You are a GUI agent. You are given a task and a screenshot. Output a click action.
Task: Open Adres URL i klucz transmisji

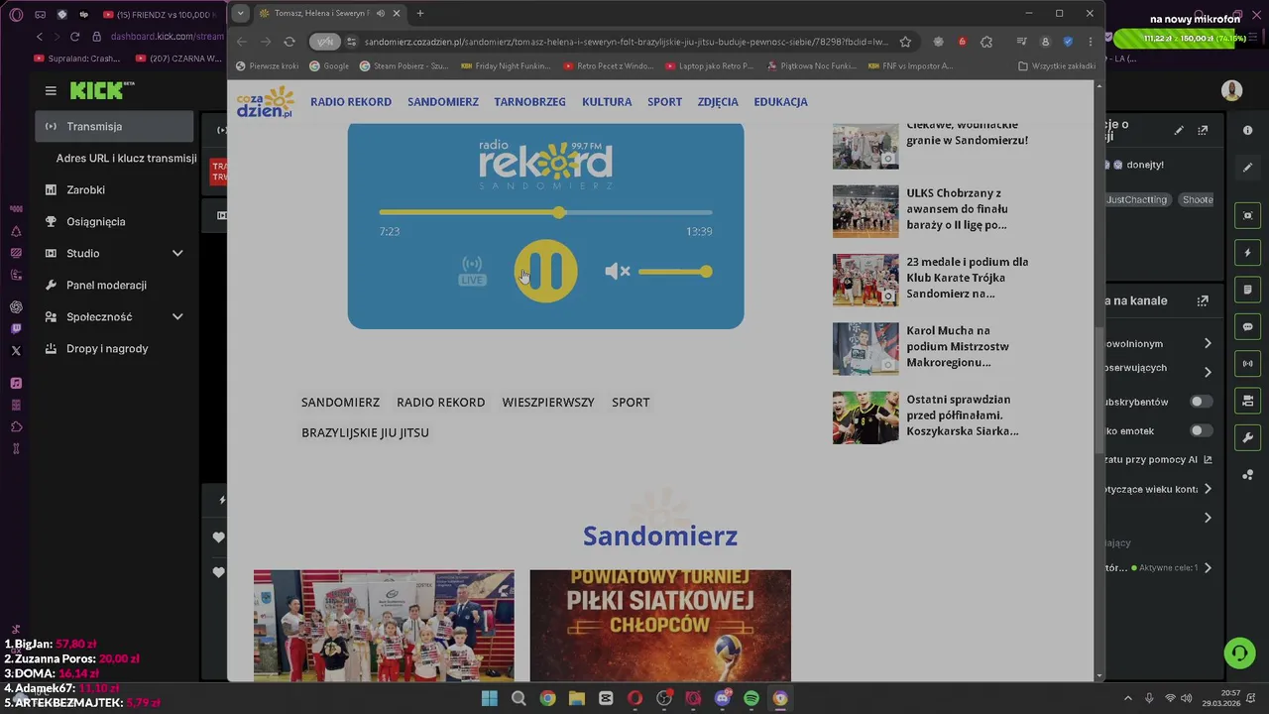point(126,158)
